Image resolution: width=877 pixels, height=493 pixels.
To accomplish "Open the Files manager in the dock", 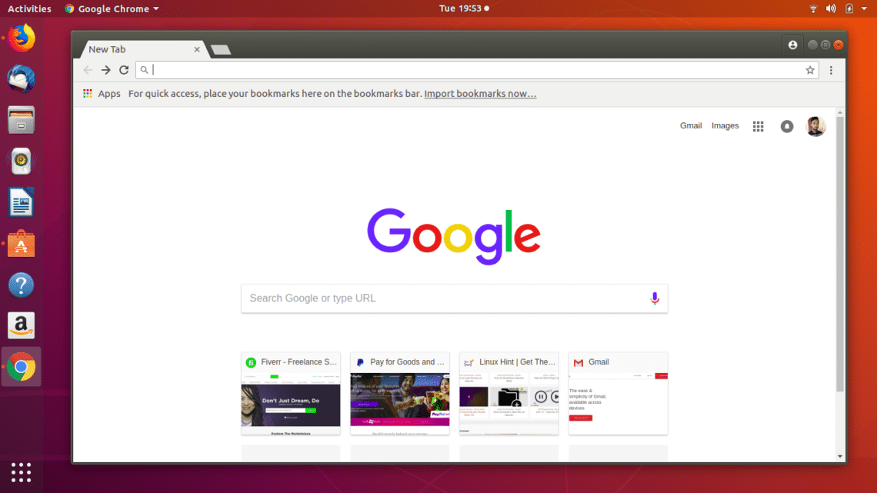I will coord(22,120).
